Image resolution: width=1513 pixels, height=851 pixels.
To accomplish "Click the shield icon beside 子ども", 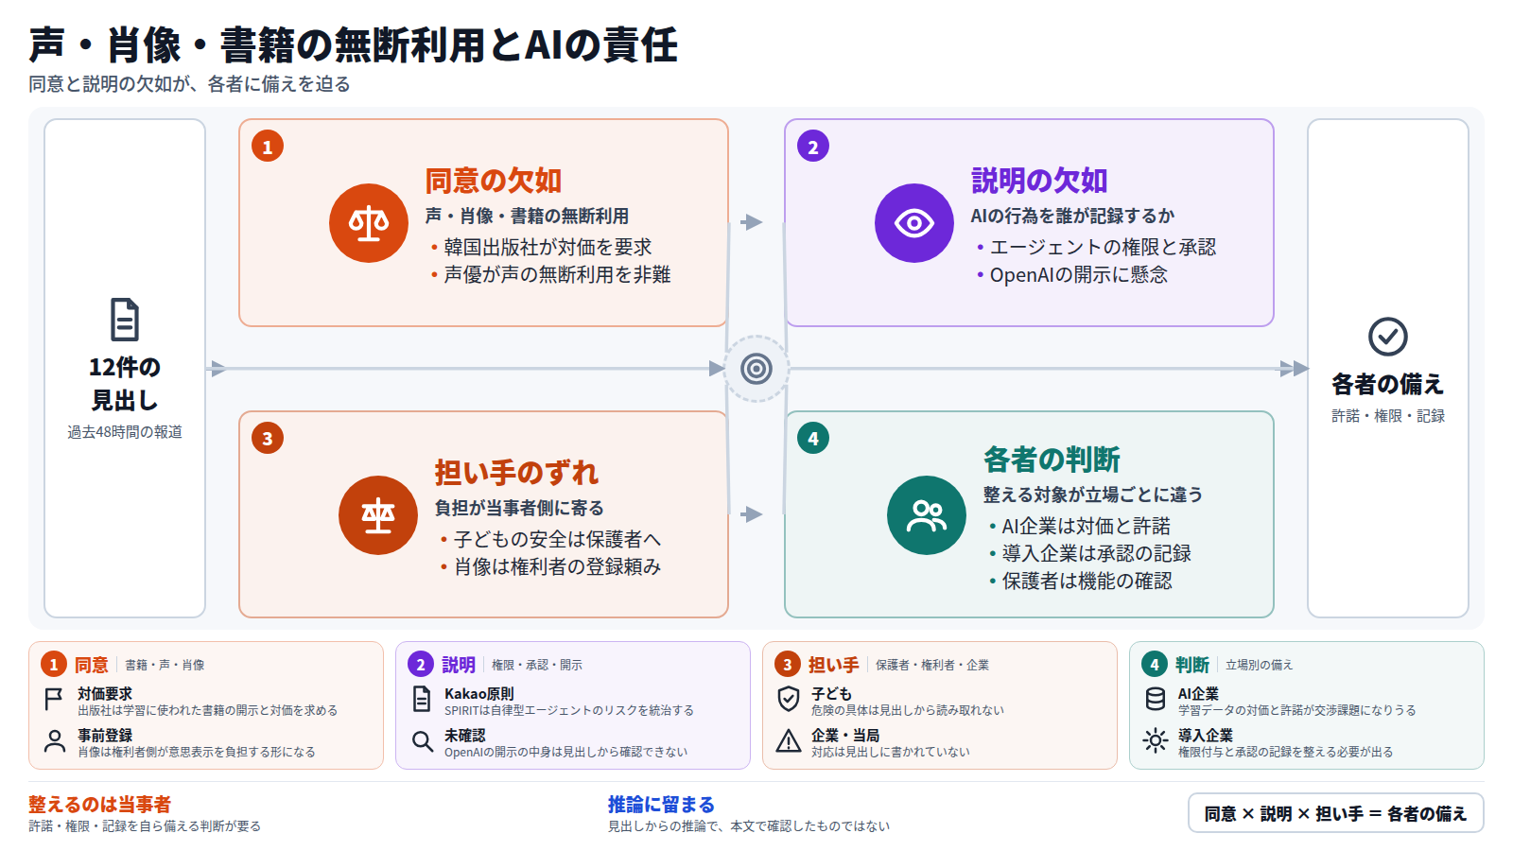I will tap(789, 700).
